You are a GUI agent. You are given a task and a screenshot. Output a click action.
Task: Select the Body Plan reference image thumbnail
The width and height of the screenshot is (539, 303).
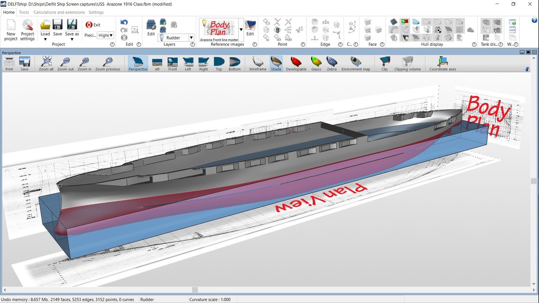pos(220,28)
